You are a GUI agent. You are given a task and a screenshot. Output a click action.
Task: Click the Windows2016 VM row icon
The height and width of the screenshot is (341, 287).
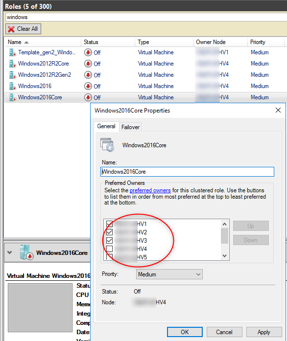(x=12, y=86)
